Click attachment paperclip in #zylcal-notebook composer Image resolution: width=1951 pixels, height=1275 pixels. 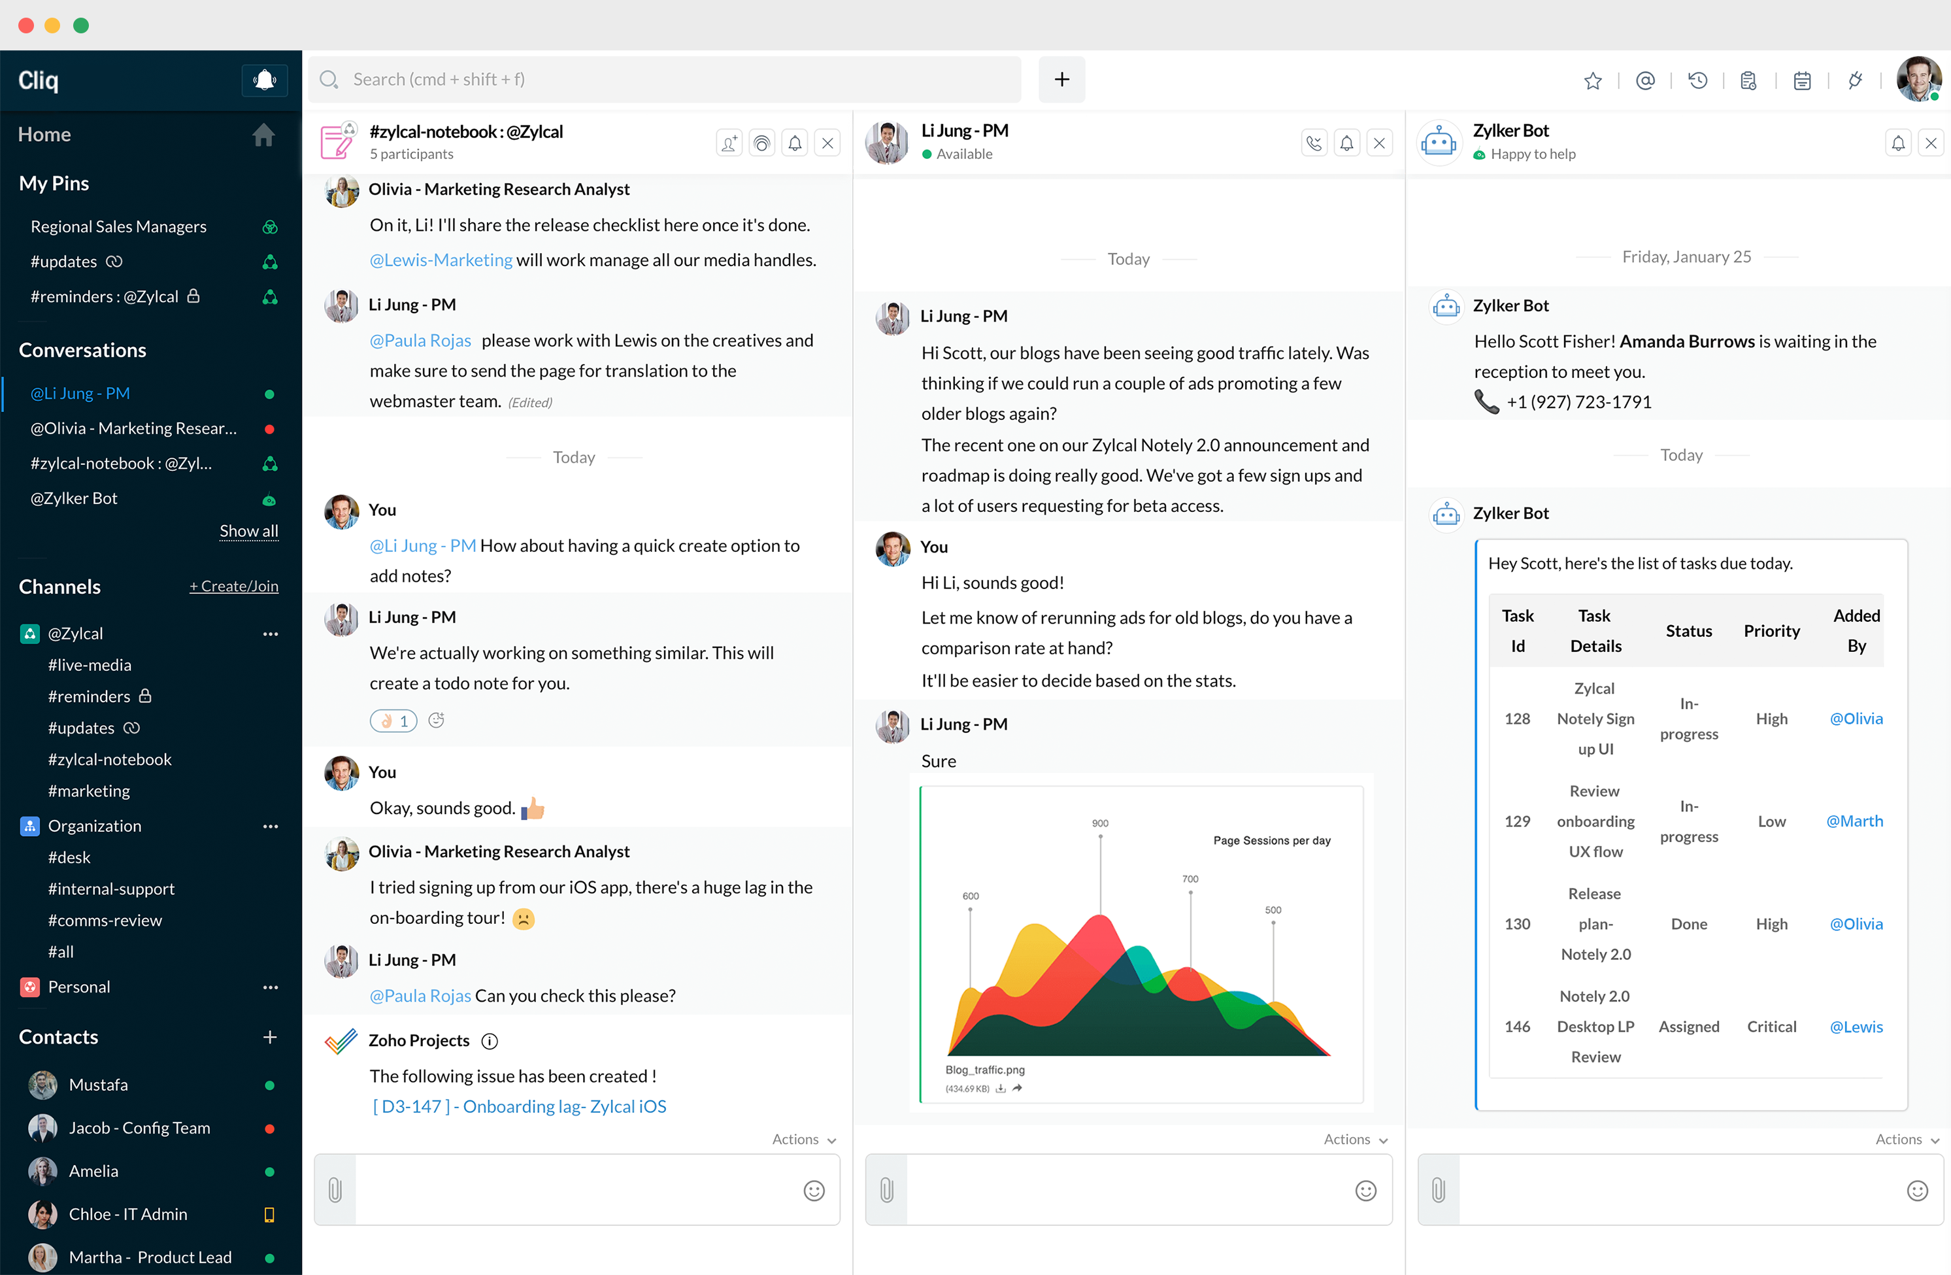[x=335, y=1190]
